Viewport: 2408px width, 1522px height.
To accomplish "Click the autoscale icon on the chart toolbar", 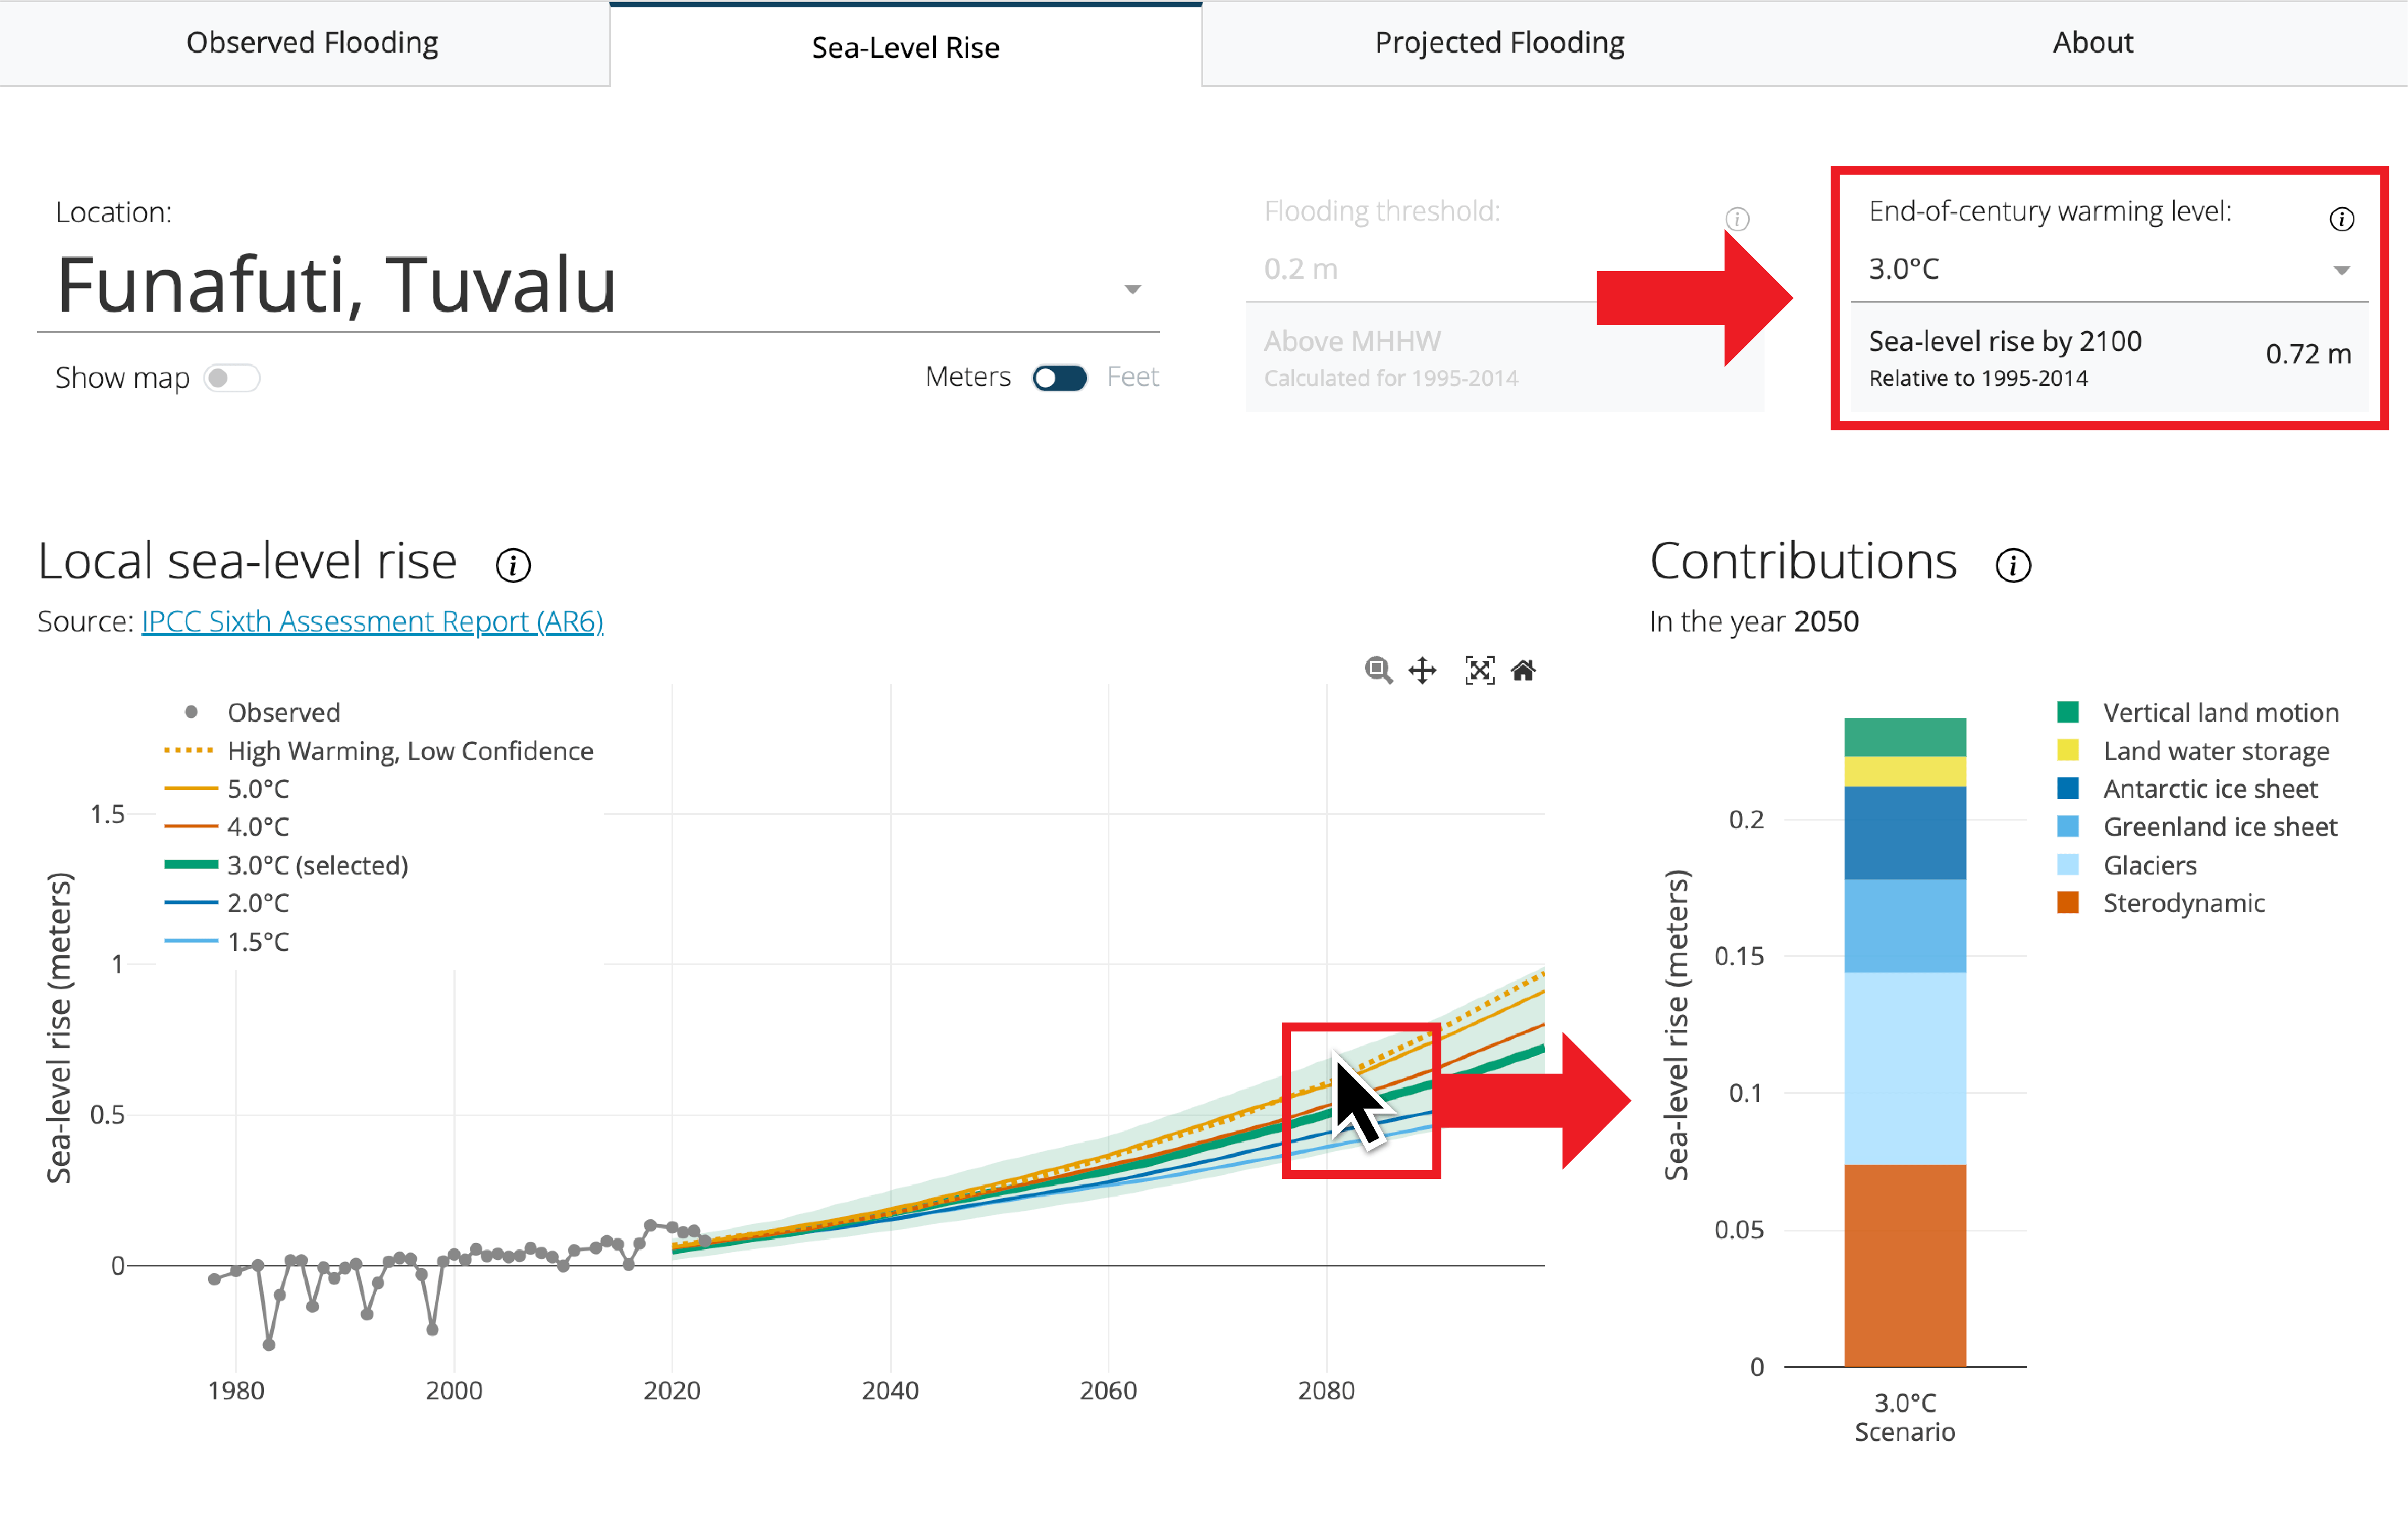I will (x=1479, y=669).
